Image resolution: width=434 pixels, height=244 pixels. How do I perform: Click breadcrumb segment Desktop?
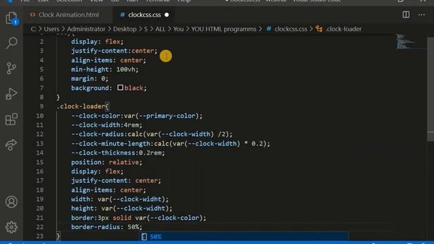[125, 29]
